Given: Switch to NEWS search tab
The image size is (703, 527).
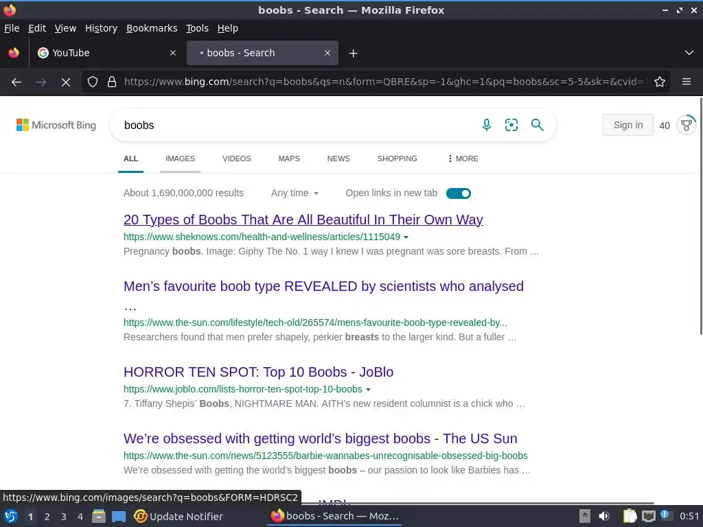Looking at the screenshot, I should pos(338,159).
